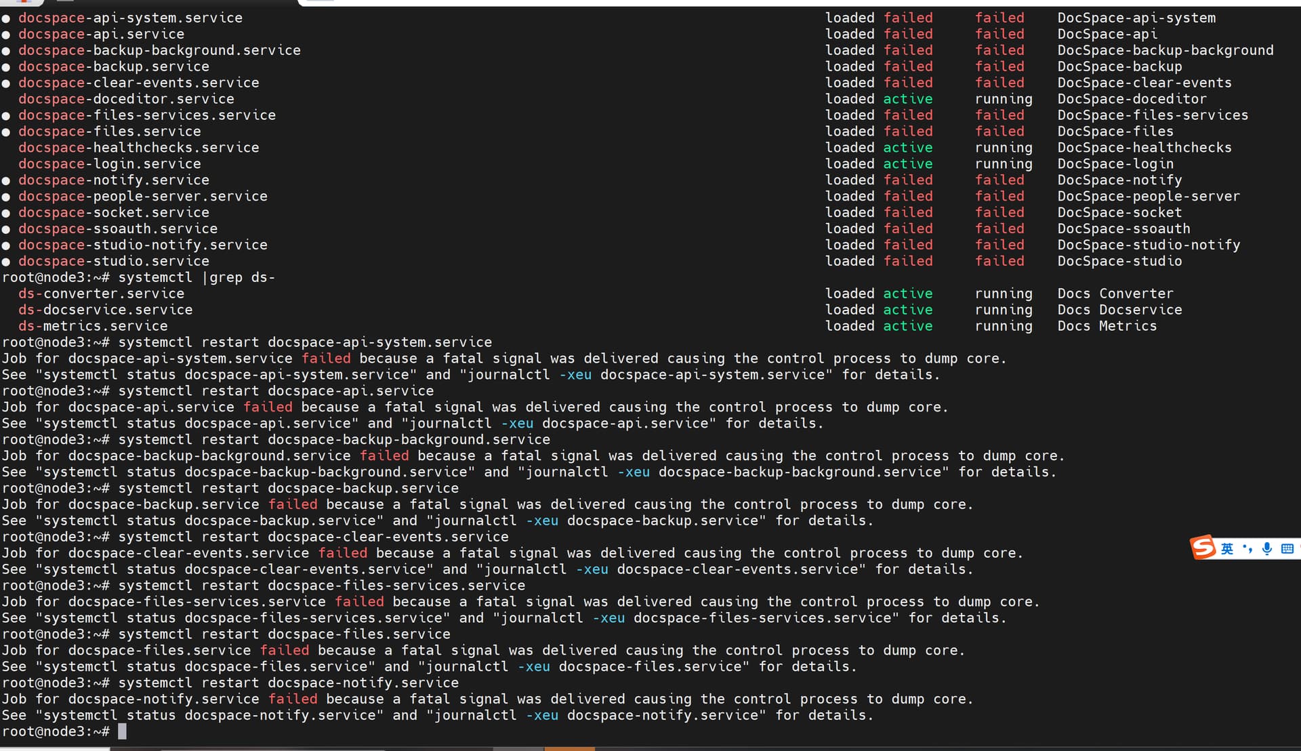Click green 'active' in the docspace-doceditor row
Viewport: 1301px width, 751px height.
(908, 99)
